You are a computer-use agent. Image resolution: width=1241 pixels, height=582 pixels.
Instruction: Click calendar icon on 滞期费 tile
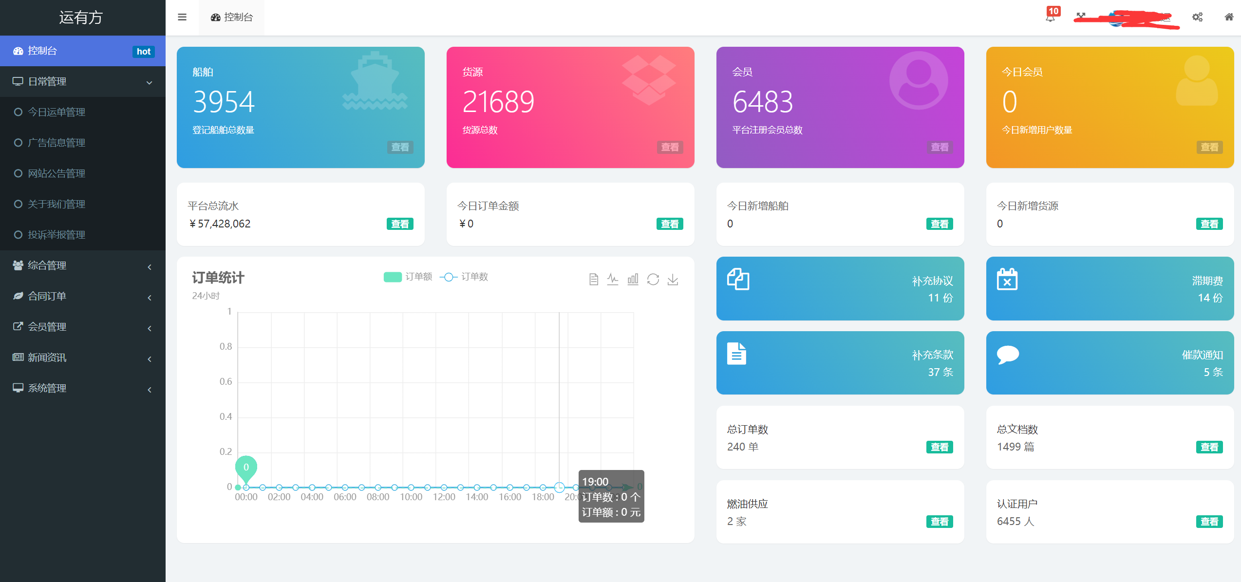tap(1007, 279)
